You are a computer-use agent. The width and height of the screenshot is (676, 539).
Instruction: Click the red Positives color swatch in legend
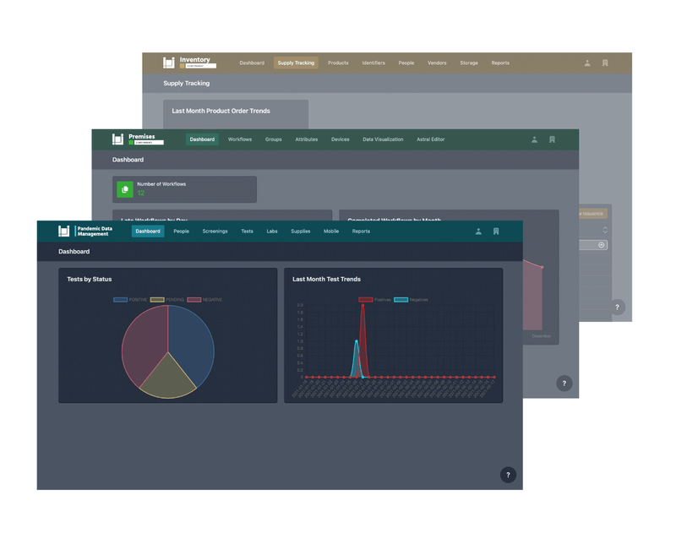[365, 300]
